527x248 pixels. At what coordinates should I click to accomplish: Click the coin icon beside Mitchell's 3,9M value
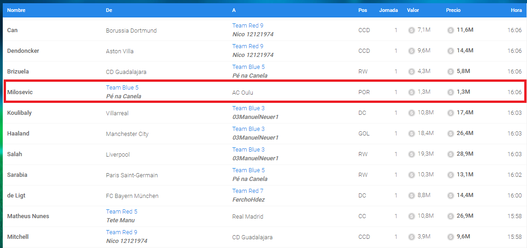412,237
